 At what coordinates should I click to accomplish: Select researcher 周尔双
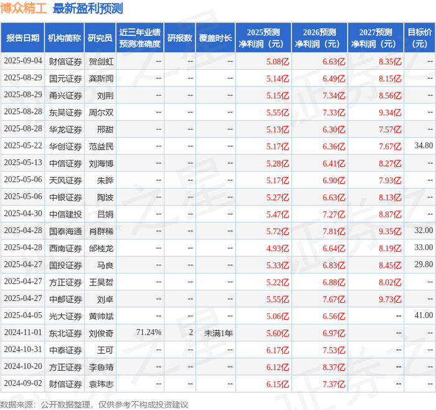pos(101,112)
